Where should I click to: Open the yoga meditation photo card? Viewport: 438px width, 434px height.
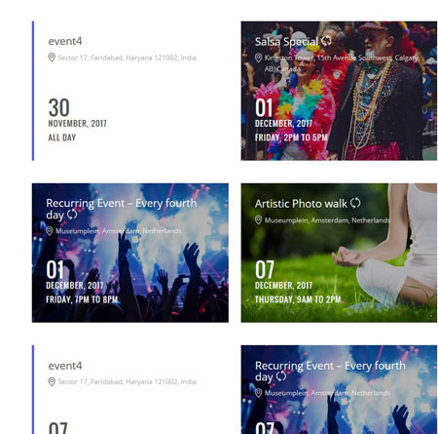tap(339, 253)
